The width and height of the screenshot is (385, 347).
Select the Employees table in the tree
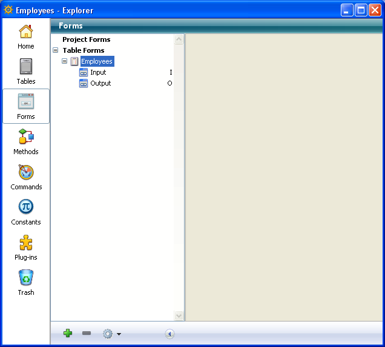coord(97,61)
